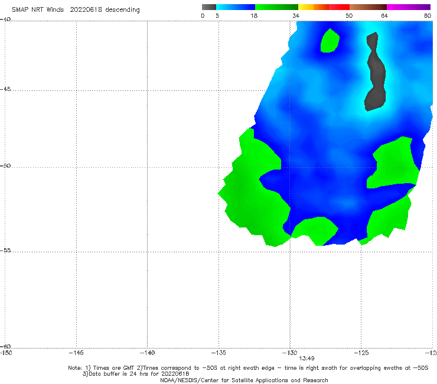Click the longitude label '-145'
Image resolution: width=437 pixels, height=384 pixels.
coord(76,353)
